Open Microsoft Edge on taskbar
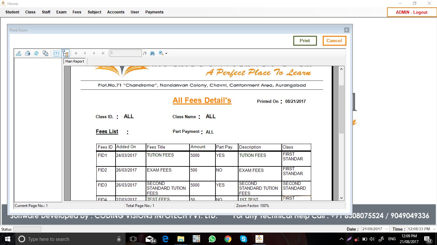The width and height of the screenshot is (437, 245). [165, 239]
